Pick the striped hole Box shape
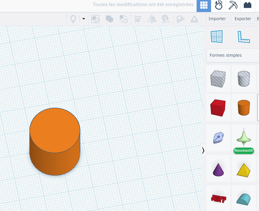The height and width of the screenshot is (211, 259). point(218,79)
